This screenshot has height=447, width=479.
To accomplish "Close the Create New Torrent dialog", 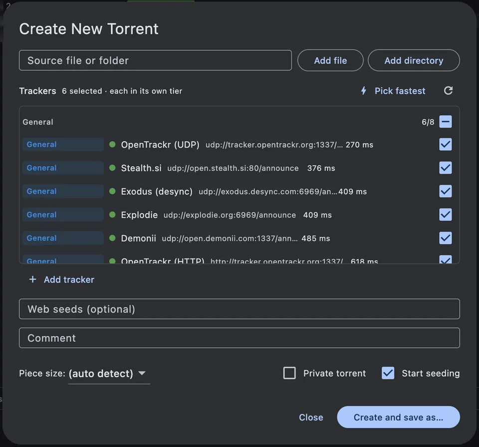I will (x=311, y=417).
